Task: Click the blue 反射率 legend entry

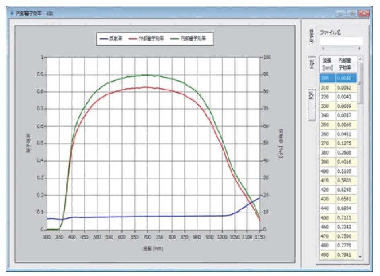Action: pos(111,38)
